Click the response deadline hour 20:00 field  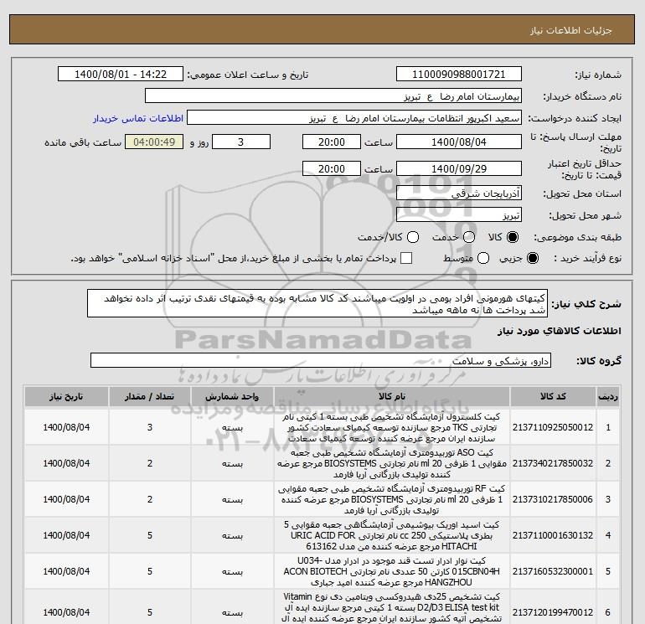coord(332,142)
